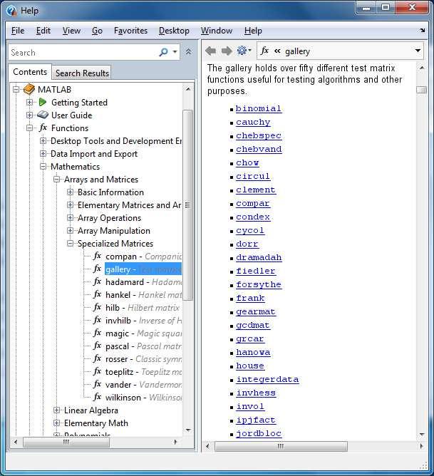This screenshot has width=434, height=476.
Task: Open the Edit menu
Action: [x=43, y=31]
